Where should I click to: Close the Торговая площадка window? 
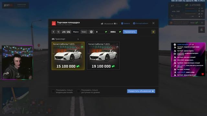[x=153, y=23]
